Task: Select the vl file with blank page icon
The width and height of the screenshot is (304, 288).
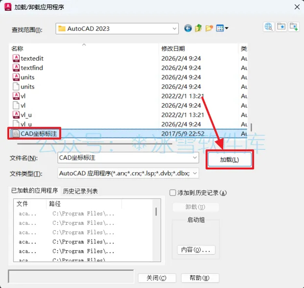Action: pyautogui.click(x=16, y=105)
